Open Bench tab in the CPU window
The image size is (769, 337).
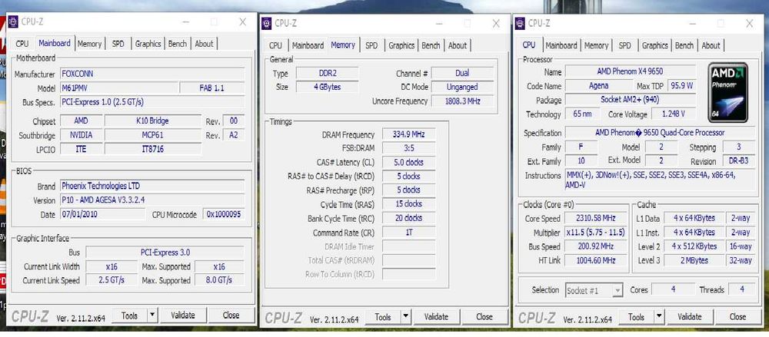tap(684, 45)
